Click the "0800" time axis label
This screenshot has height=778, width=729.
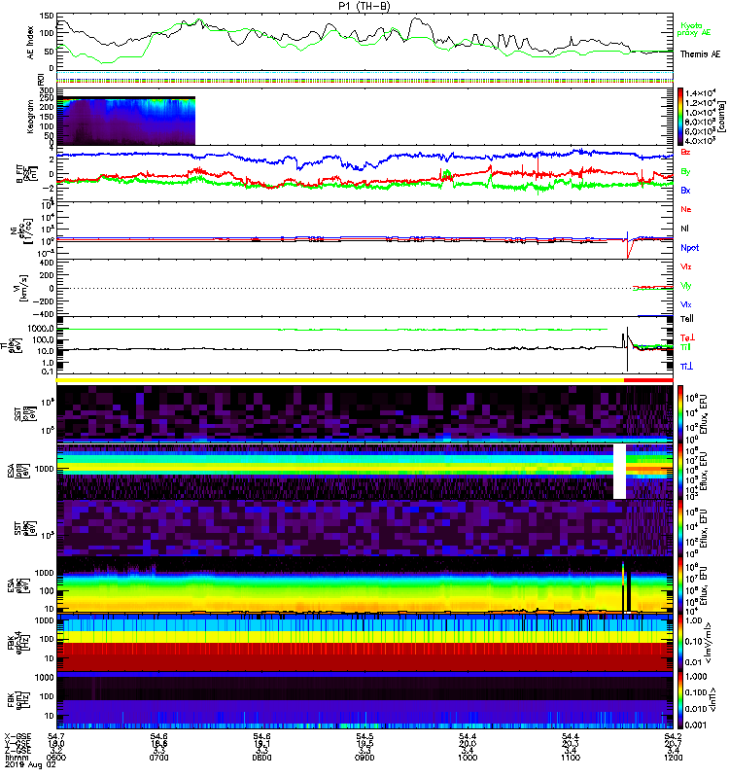click(261, 758)
